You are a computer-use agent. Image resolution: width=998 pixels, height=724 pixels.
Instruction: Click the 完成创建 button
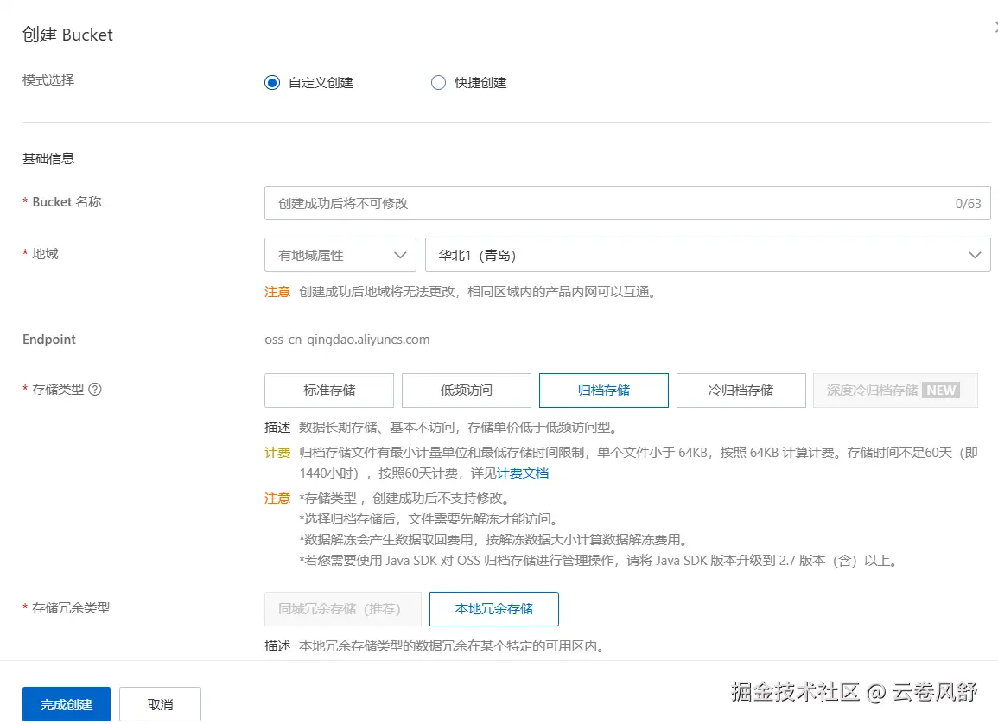(x=67, y=704)
